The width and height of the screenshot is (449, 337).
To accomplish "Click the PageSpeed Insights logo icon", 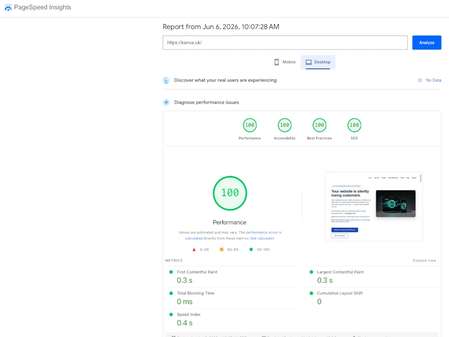I will tap(8, 7).
